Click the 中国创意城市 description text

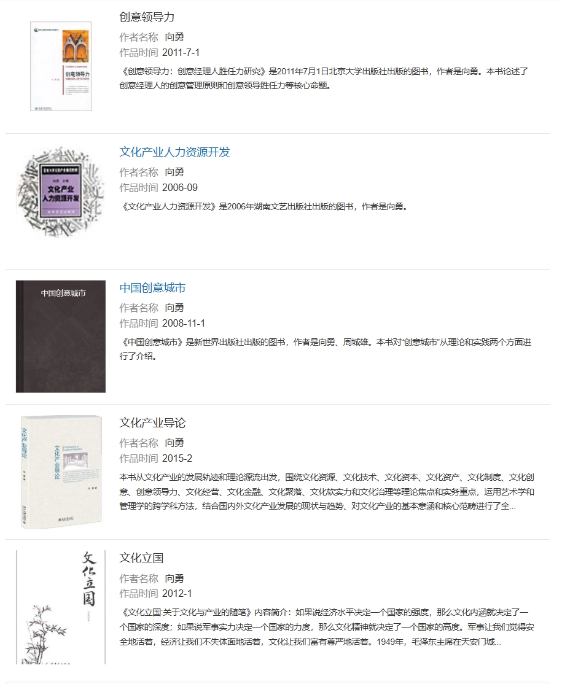[x=326, y=349]
